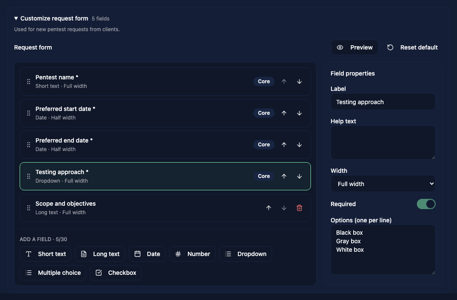Add a Short text field

45,254
